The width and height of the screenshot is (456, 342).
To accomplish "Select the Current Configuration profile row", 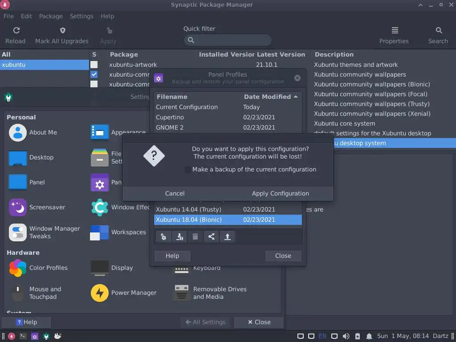I will [x=228, y=107].
